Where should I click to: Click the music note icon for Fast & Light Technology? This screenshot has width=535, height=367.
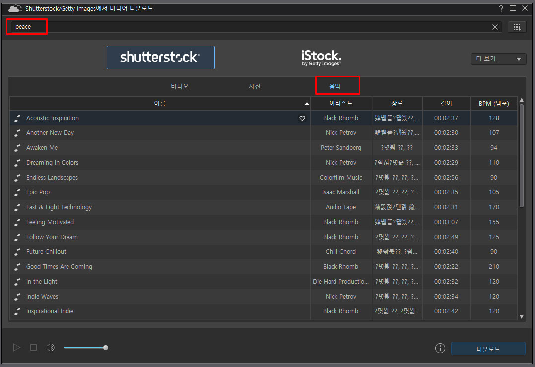[x=17, y=207]
